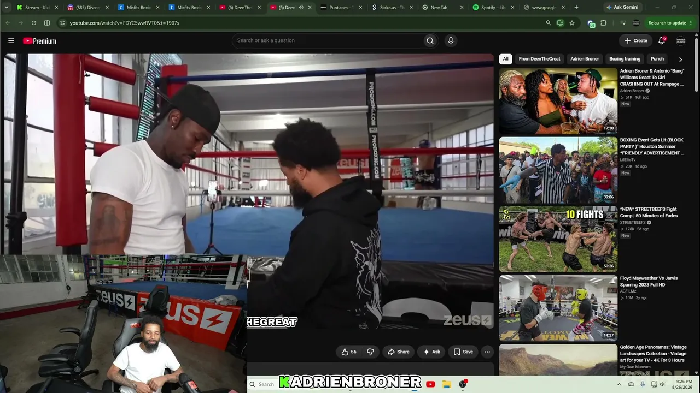Save the video to a playlist
The image size is (700, 393).
(x=463, y=352)
